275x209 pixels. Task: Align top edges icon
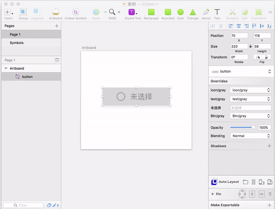pyautogui.click(x=254, y=26)
